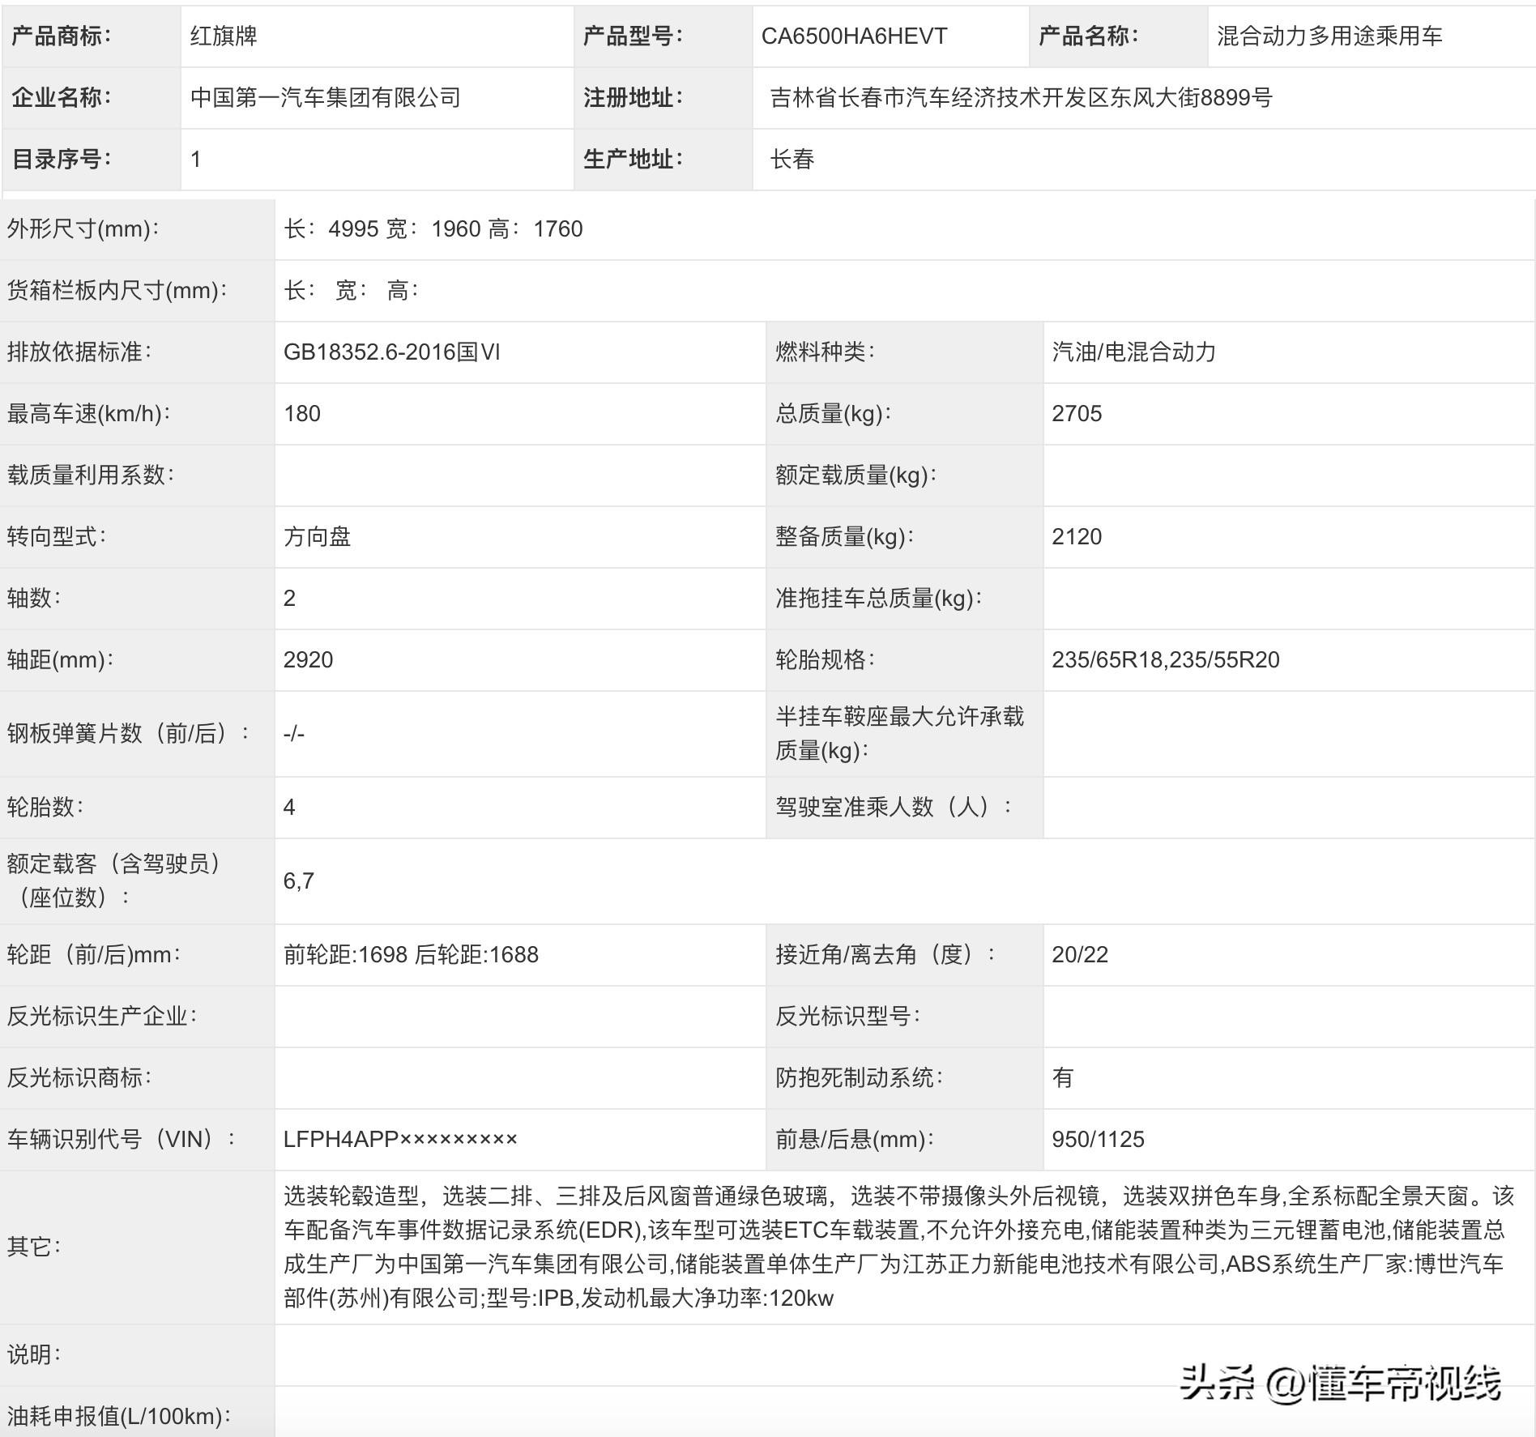This screenshot has width=1536, height=1437.
Task: Select the product model value CA6500HA6HEVT
Action: (854, 36)
